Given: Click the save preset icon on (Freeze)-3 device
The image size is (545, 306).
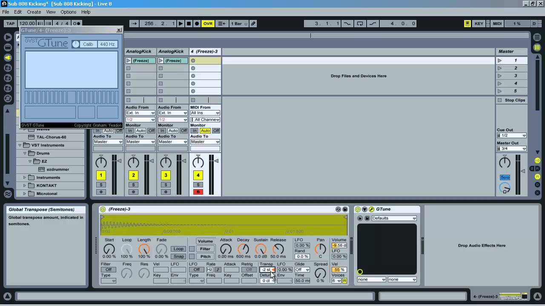Looking at the screenshot, I should [345, 209].
